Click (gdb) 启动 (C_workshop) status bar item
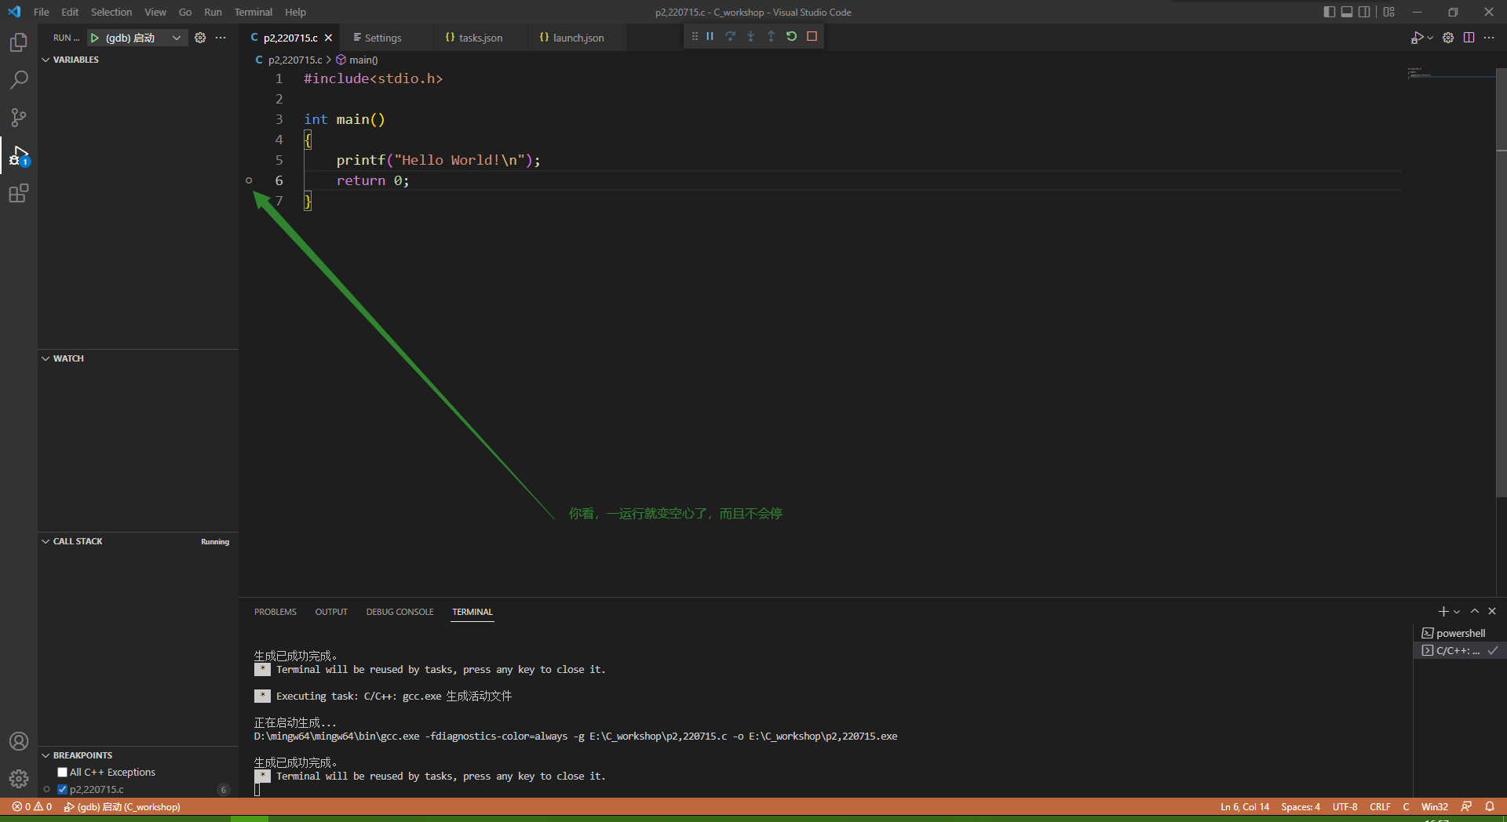1507x822 pixels. coord(122,806)
